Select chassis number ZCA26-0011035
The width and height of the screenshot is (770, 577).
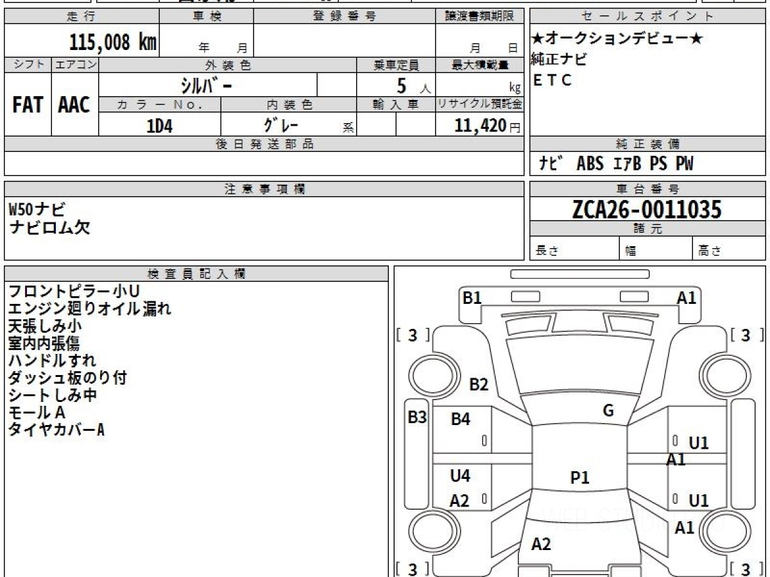(647, 209)
